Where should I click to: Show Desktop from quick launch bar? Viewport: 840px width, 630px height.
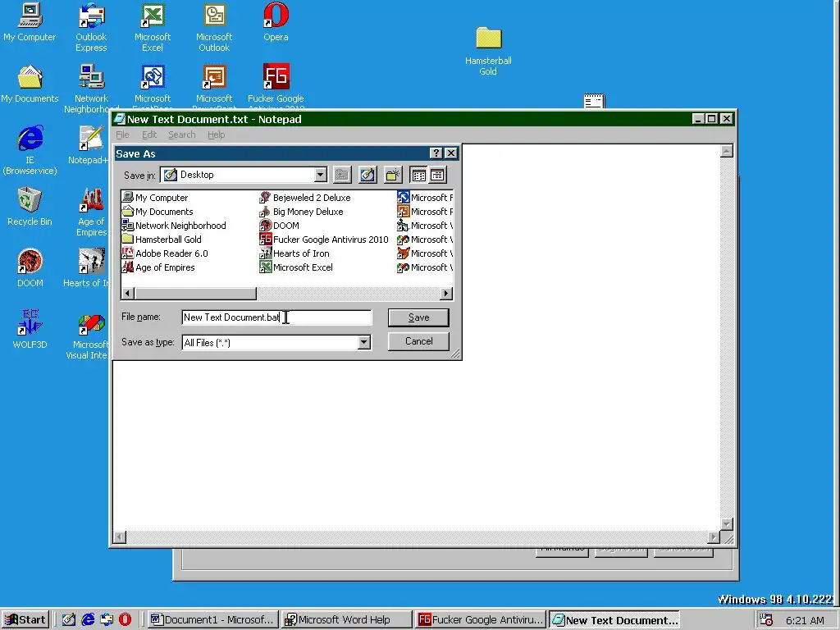[69, 620]
